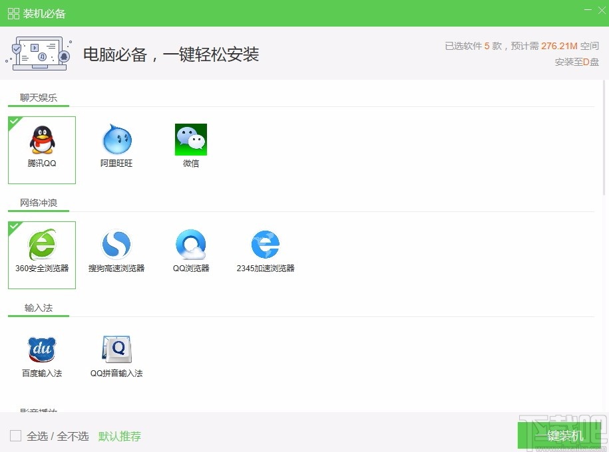
Task: Deselect the green checkmark on 腾讯QQ
Action: (x=14, y=122)
